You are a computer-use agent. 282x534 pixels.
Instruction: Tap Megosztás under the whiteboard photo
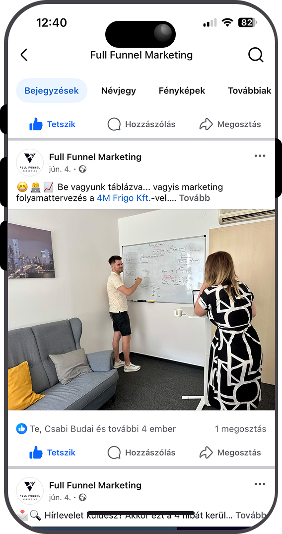(230, 452)
